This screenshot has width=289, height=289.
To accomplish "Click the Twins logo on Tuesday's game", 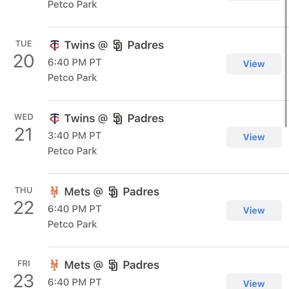I will pyautogui.click(x=54, y=45).
